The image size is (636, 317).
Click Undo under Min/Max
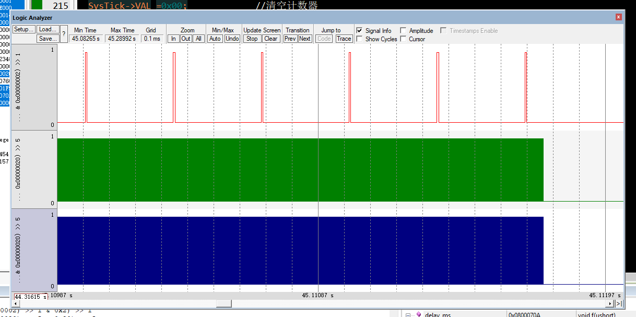(x=232, y=39)
